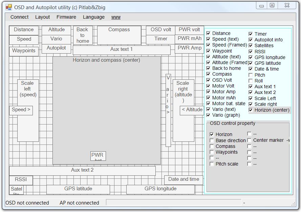Image resolution: width=301 pixels, height=212 pixels.
Task: Open the Firmware menu
Action: pos(66,17)
